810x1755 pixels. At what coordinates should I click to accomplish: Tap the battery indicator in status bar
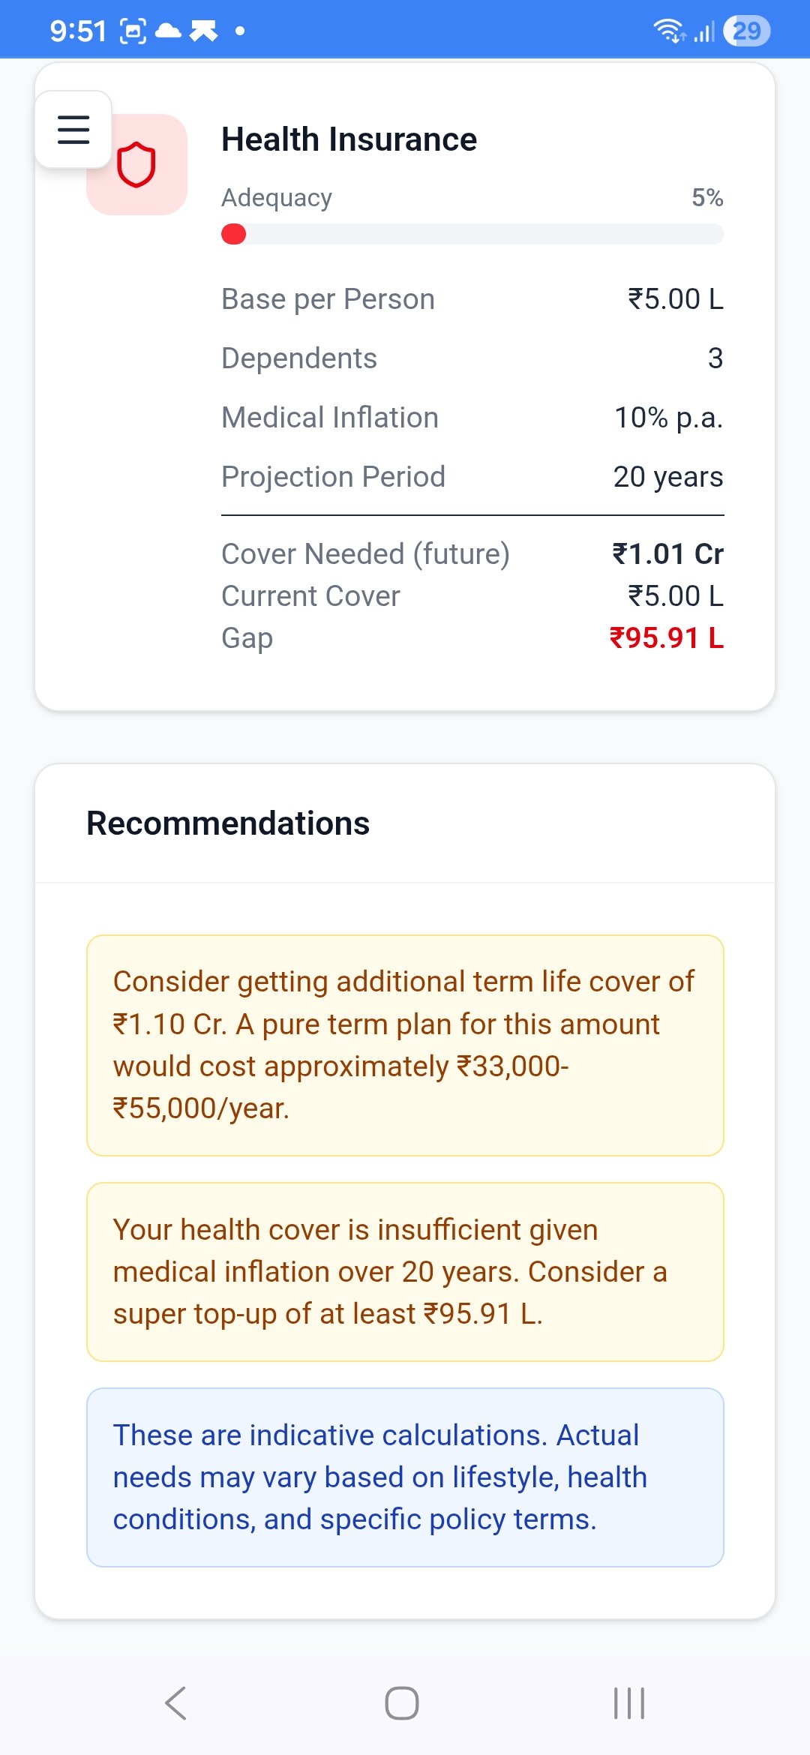tap(746, 31)
